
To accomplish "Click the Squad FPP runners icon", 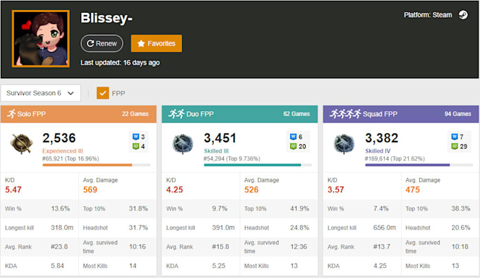I will [345, 114].
